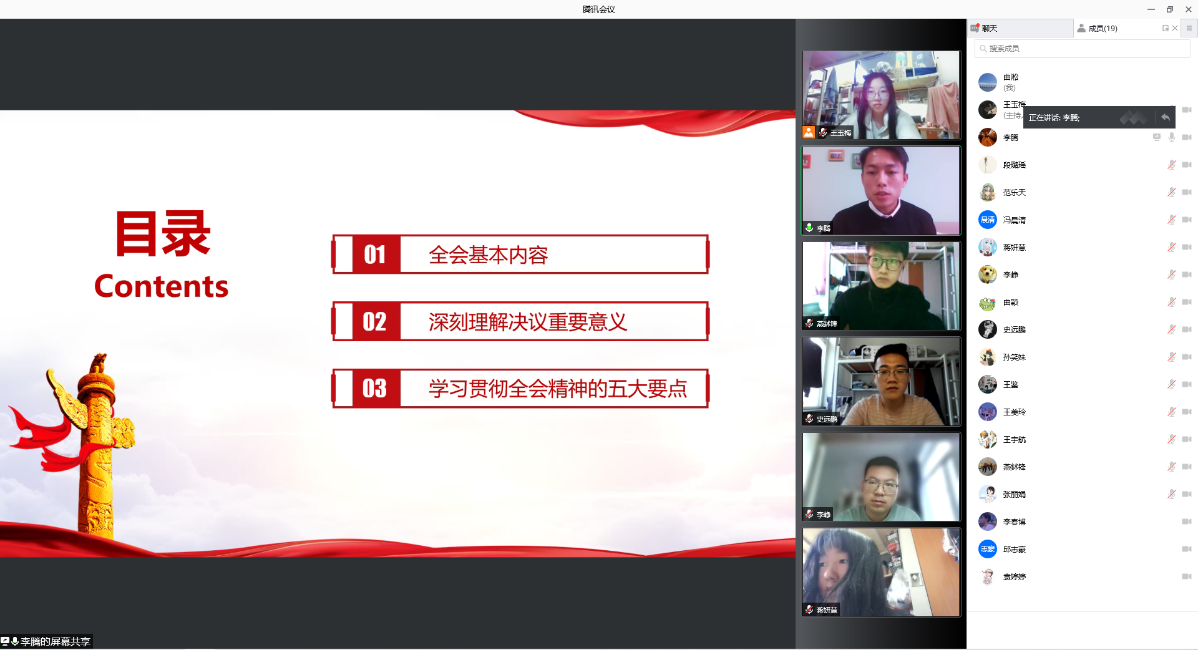Toggle 冯晨清's muted microphone icon
Screen dimensions: 1198x650
click(1172, 220)
